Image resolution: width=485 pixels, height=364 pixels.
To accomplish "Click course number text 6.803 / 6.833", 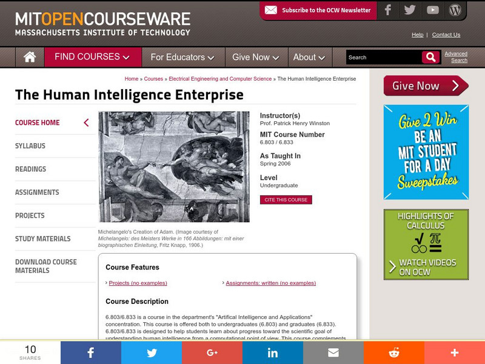I will [276, 142].
